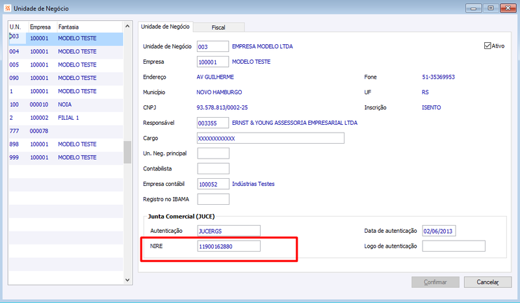Focus the Empresa field containing 100001
520x303 pixels.
(x=213, y=62)
